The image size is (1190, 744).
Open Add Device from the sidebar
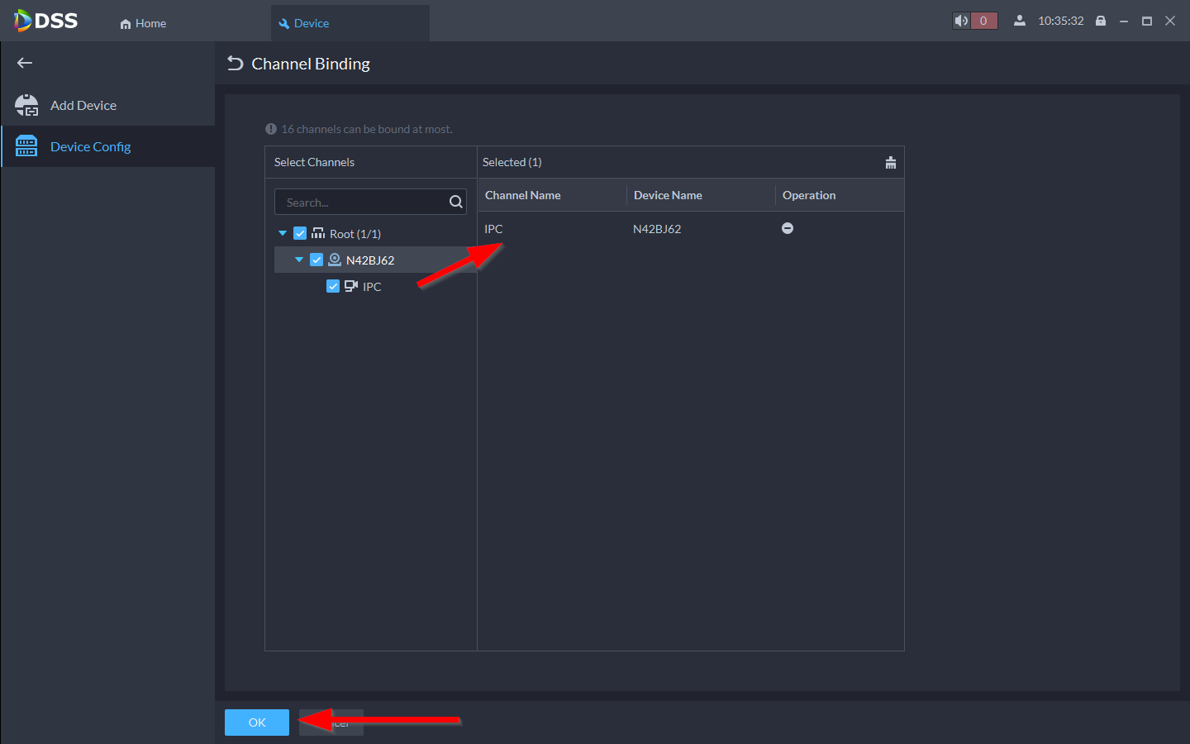(83, 105)
